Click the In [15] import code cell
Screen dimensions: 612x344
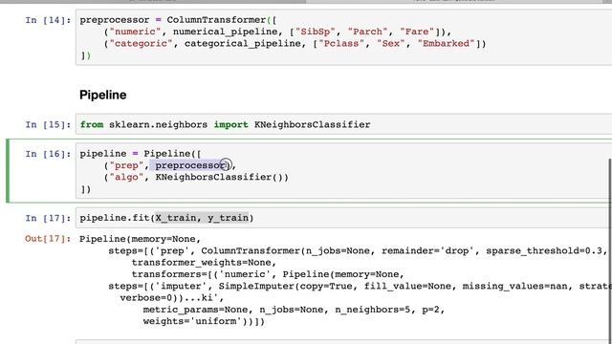coord(343,124)
